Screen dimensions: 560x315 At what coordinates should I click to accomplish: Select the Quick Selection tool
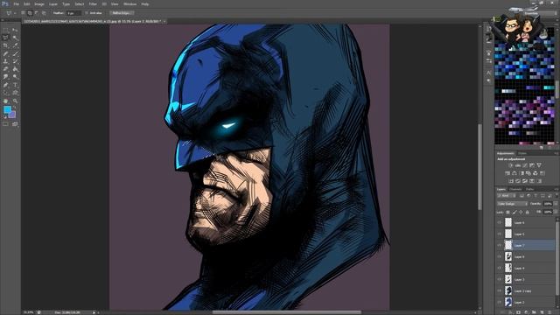(x=15, y=38)
